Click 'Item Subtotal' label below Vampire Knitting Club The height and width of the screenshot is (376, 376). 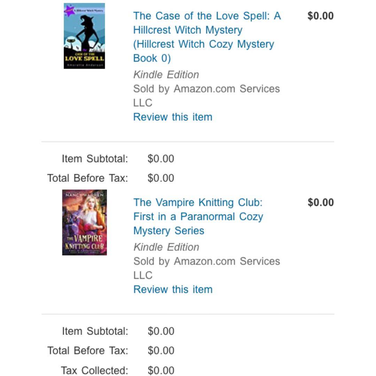[95, 331]
